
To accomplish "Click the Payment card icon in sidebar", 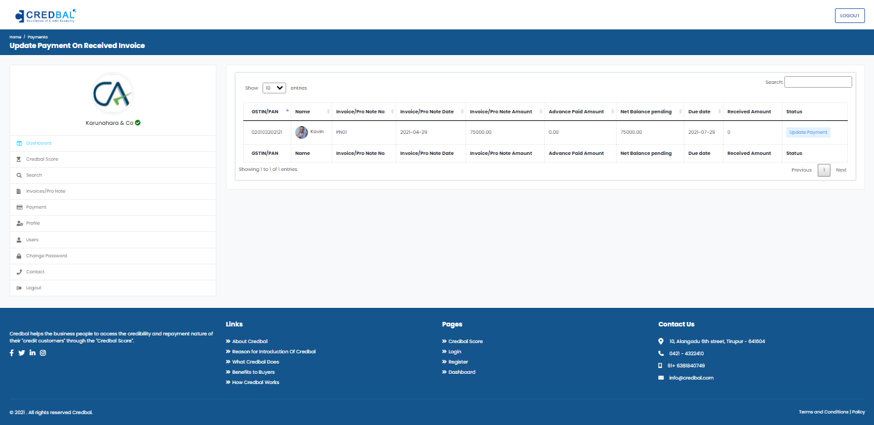I will click(19, 207).
